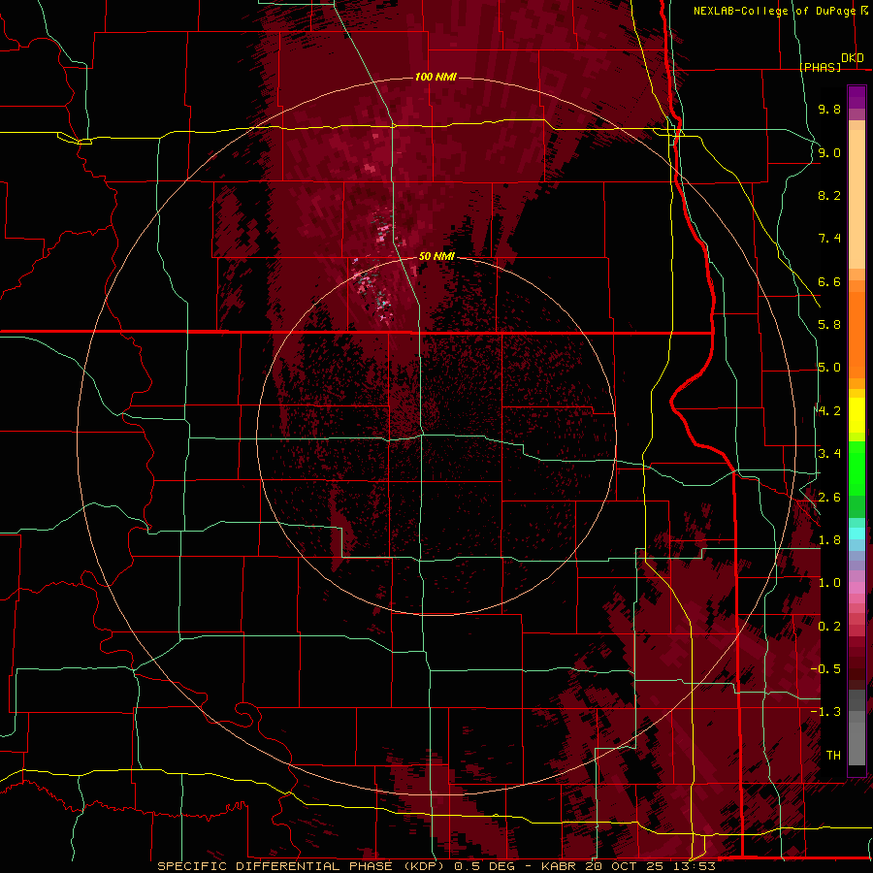Screen dimensions: 873x873
Task: Click the 5.0 scale value
Action: click(x=829, y=368)
